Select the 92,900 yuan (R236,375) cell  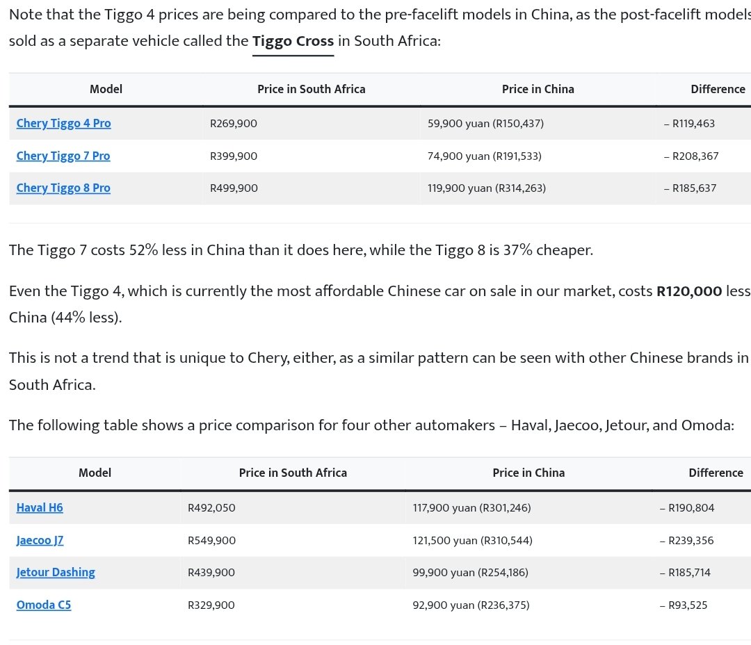point(528,605)
